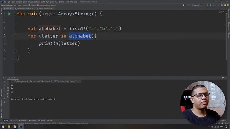Run with coverage from the toolbar
Viewport: 230px width, 129px height.
click(211, 5)
